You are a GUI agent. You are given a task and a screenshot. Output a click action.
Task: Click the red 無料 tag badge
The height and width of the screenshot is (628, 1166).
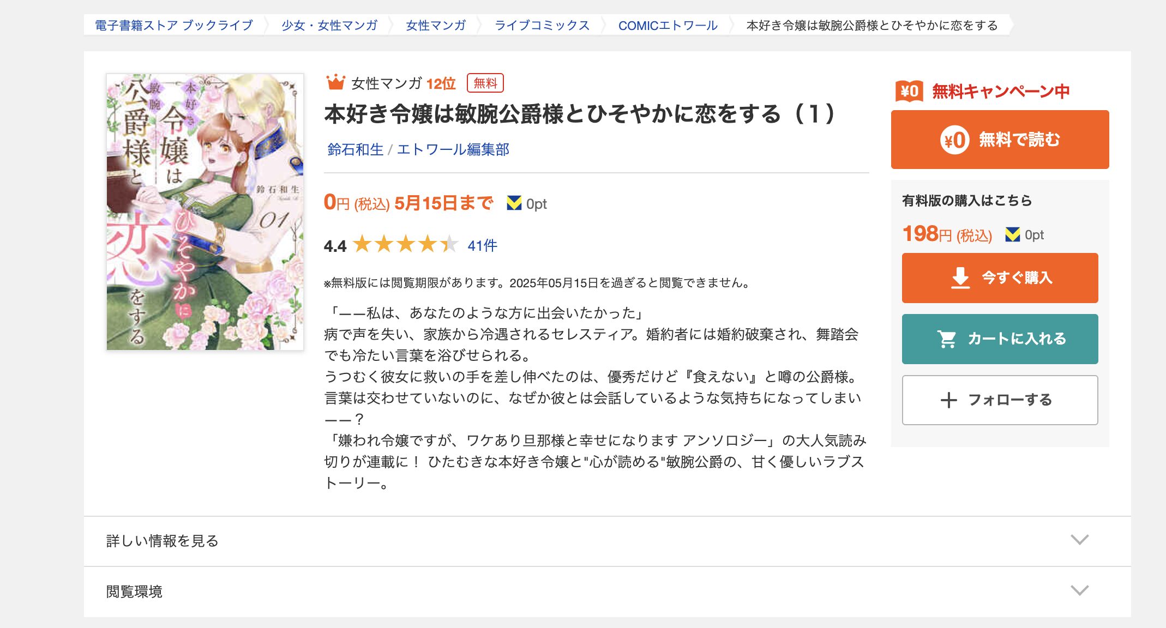pyautogui.click(x=485, y=83)
